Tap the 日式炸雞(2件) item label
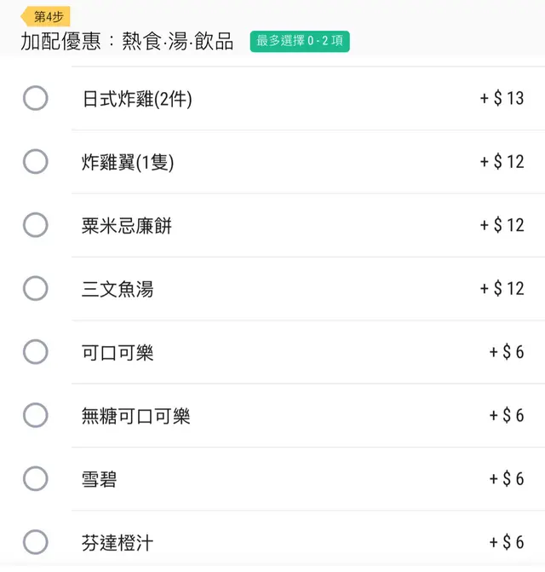This screenshot has width=545, height=572. 137,99
